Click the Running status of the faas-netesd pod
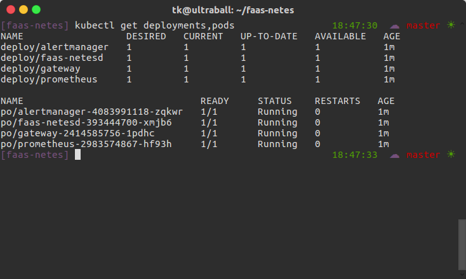This screenshot has width=466, height=279. coord(277,123)
